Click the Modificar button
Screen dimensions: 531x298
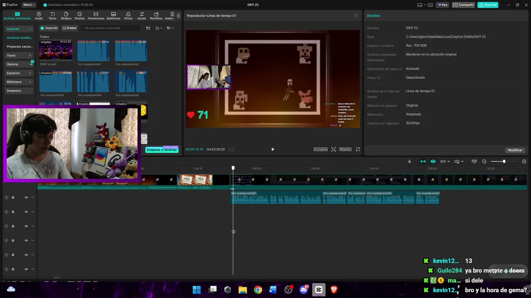tap(515, 150)
